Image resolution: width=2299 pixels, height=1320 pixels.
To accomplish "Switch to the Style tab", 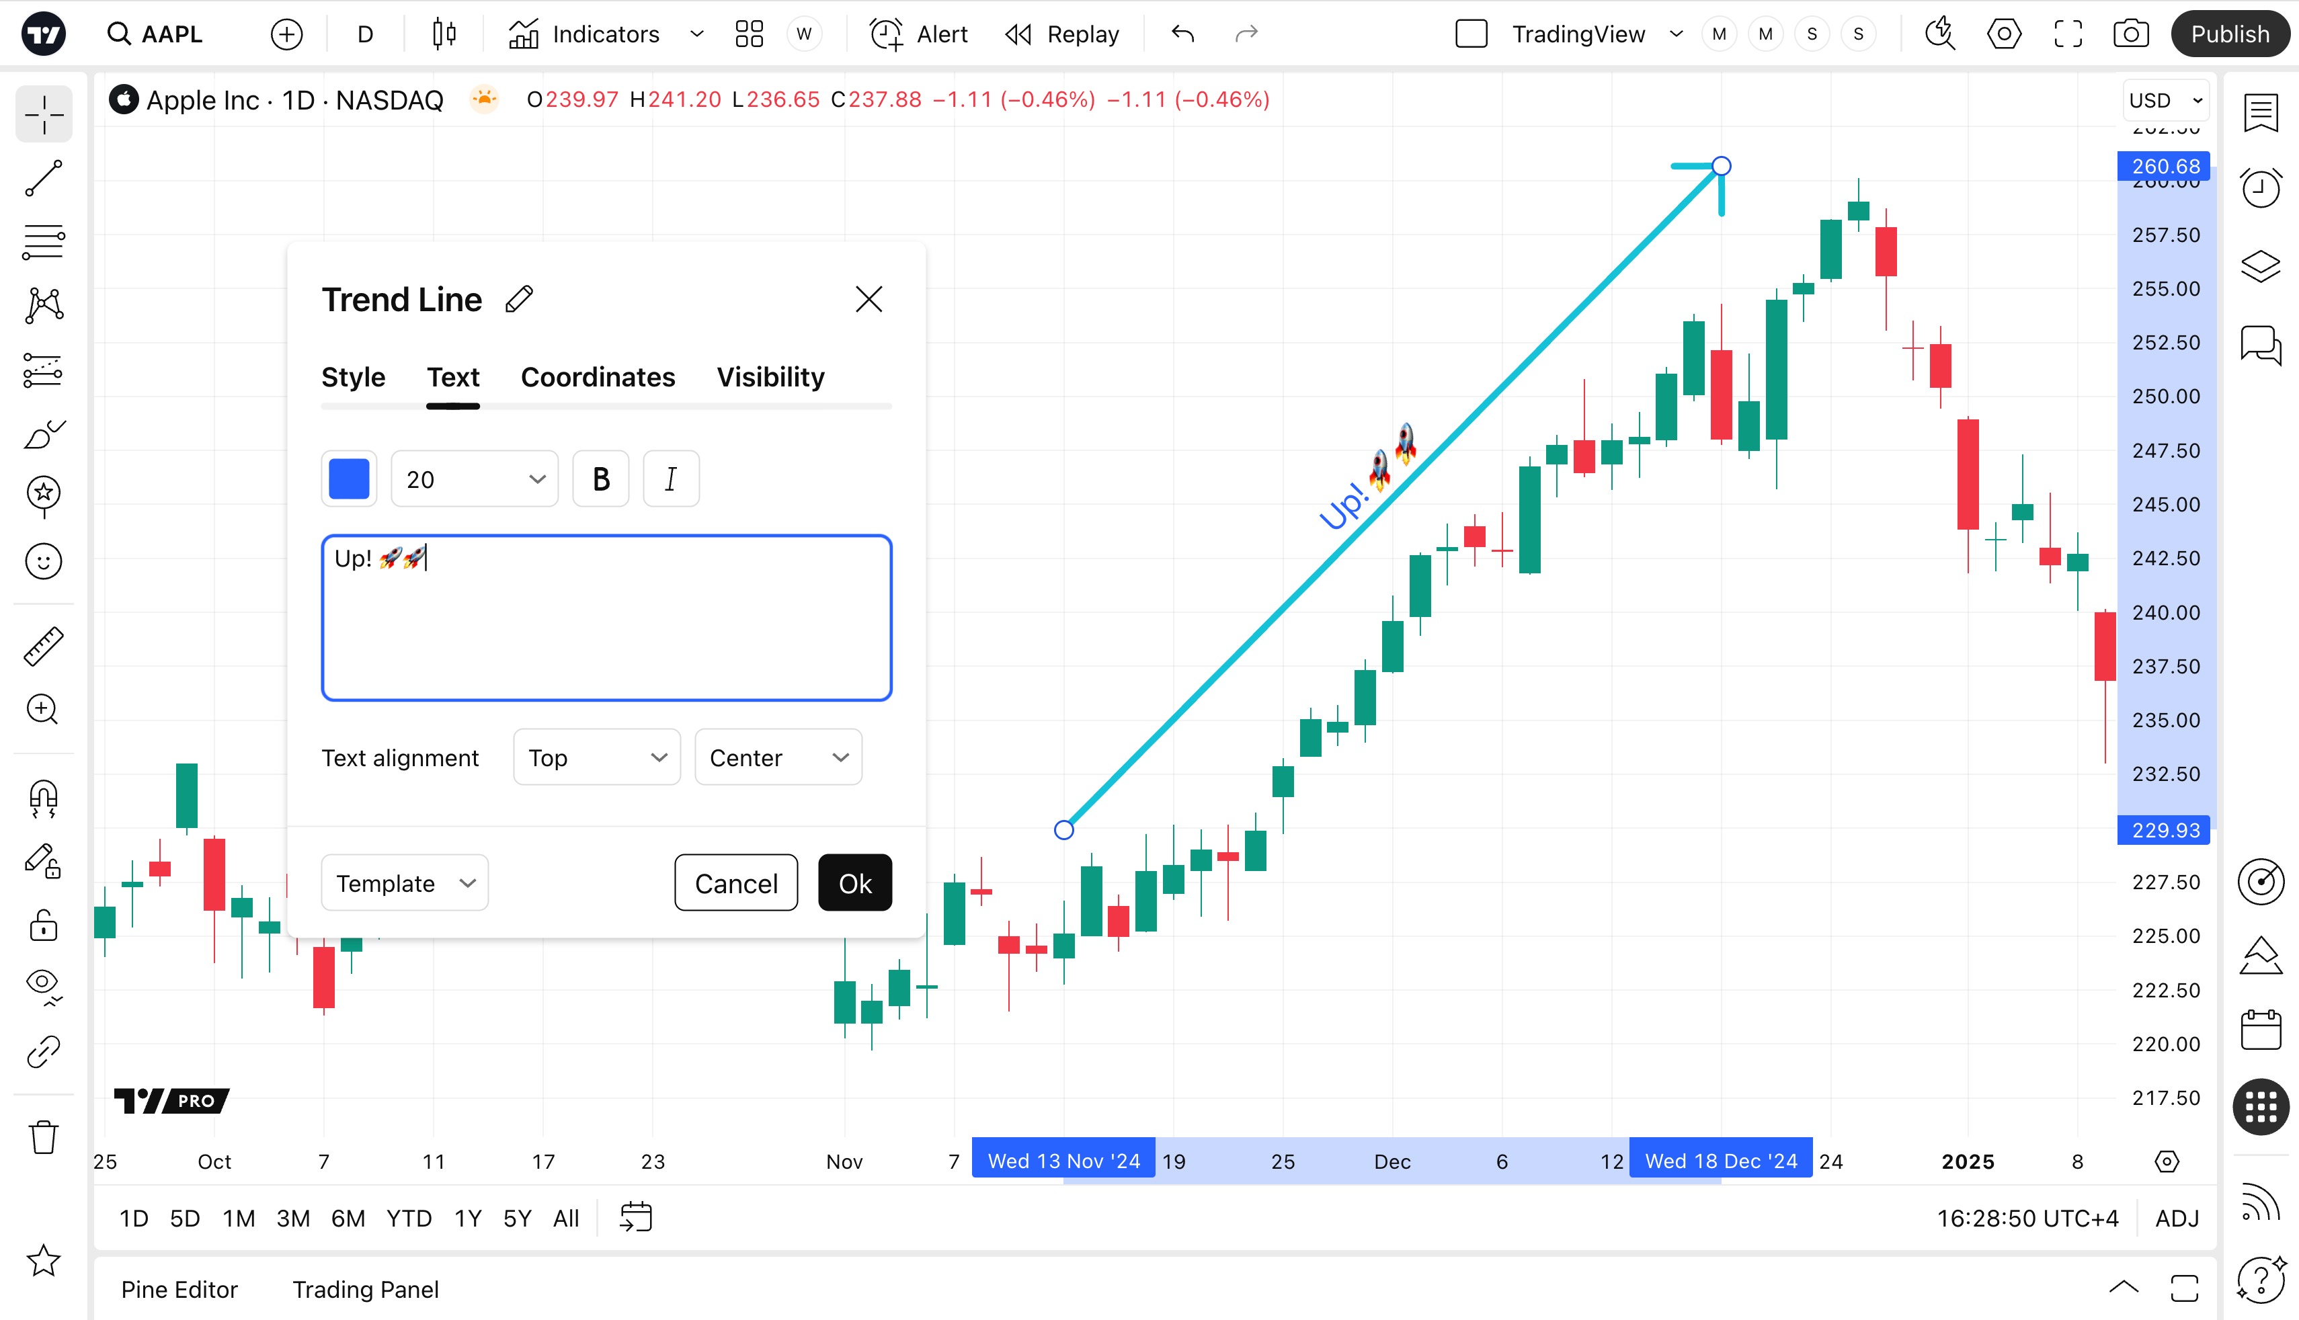I will 353,377.
